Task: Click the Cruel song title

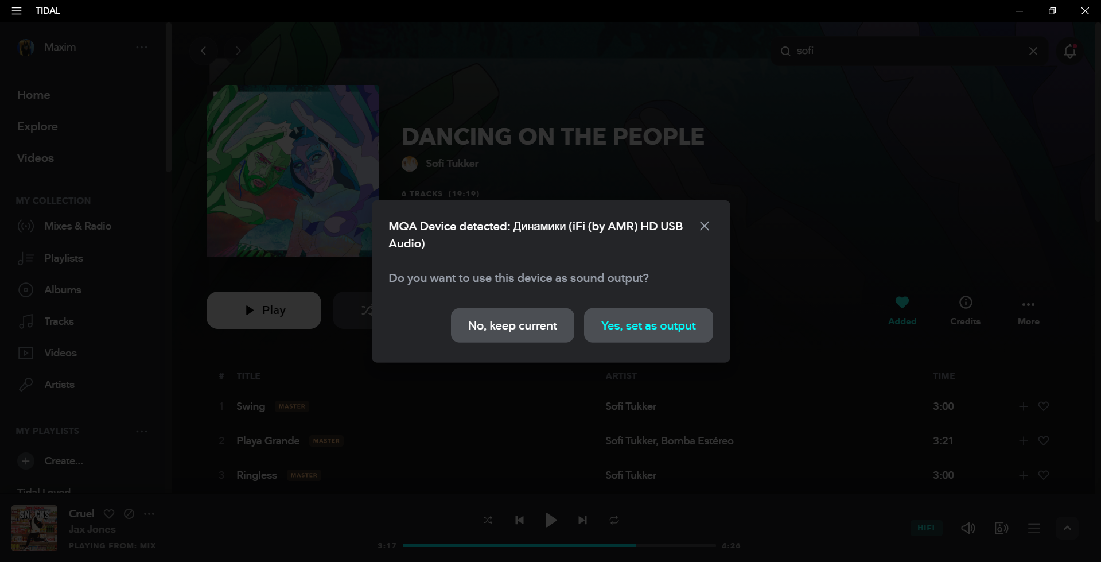Action: coord(81,514)
